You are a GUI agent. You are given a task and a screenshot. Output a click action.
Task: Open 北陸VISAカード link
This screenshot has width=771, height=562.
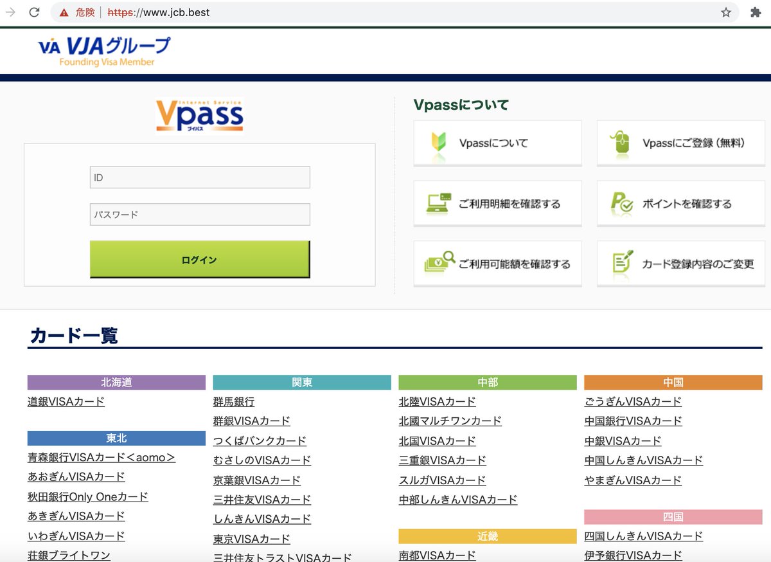pyautogui.click(x=438, y=401)
